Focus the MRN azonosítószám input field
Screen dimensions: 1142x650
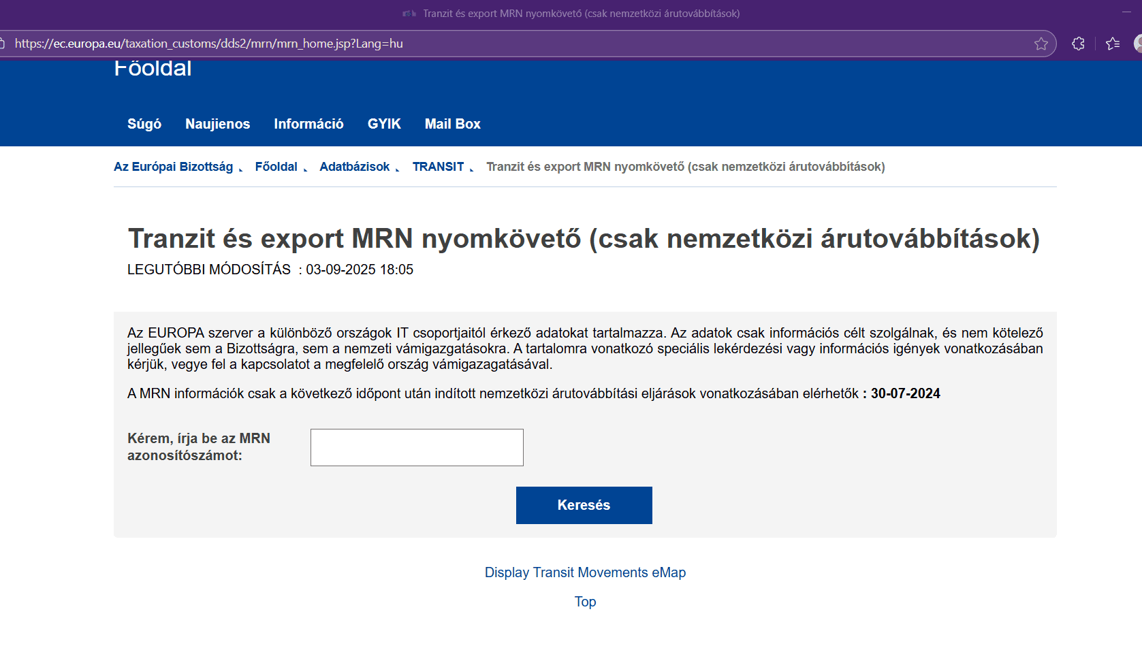(417, 447)
